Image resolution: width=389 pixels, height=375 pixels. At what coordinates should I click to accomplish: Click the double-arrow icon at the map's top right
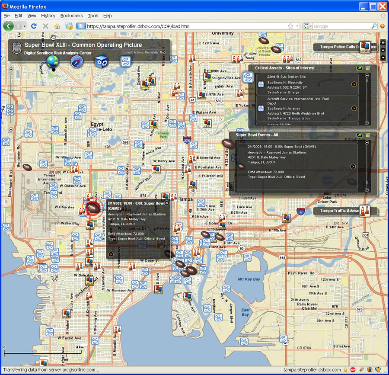[x=383, y=42]
